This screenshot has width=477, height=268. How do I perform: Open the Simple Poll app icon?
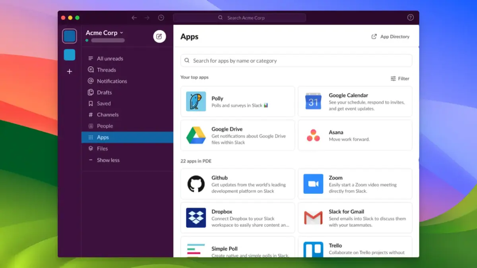pyautogui.click(x=196, y=250)
